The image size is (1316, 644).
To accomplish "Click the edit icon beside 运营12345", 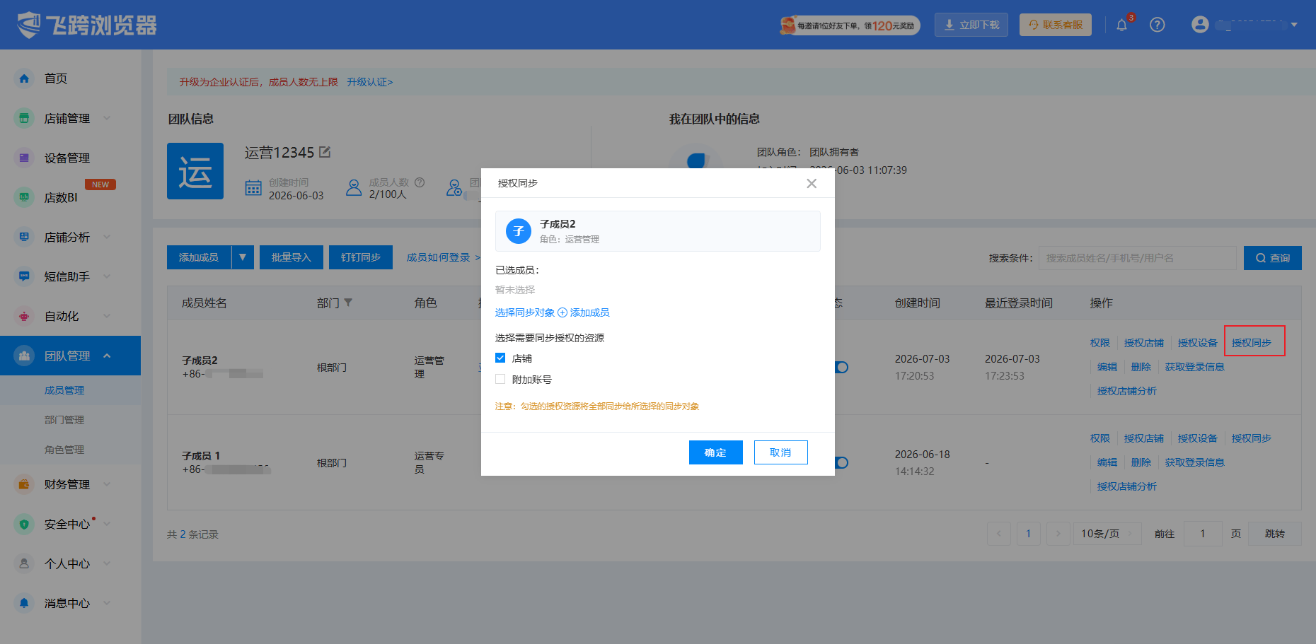I will 325,152.
